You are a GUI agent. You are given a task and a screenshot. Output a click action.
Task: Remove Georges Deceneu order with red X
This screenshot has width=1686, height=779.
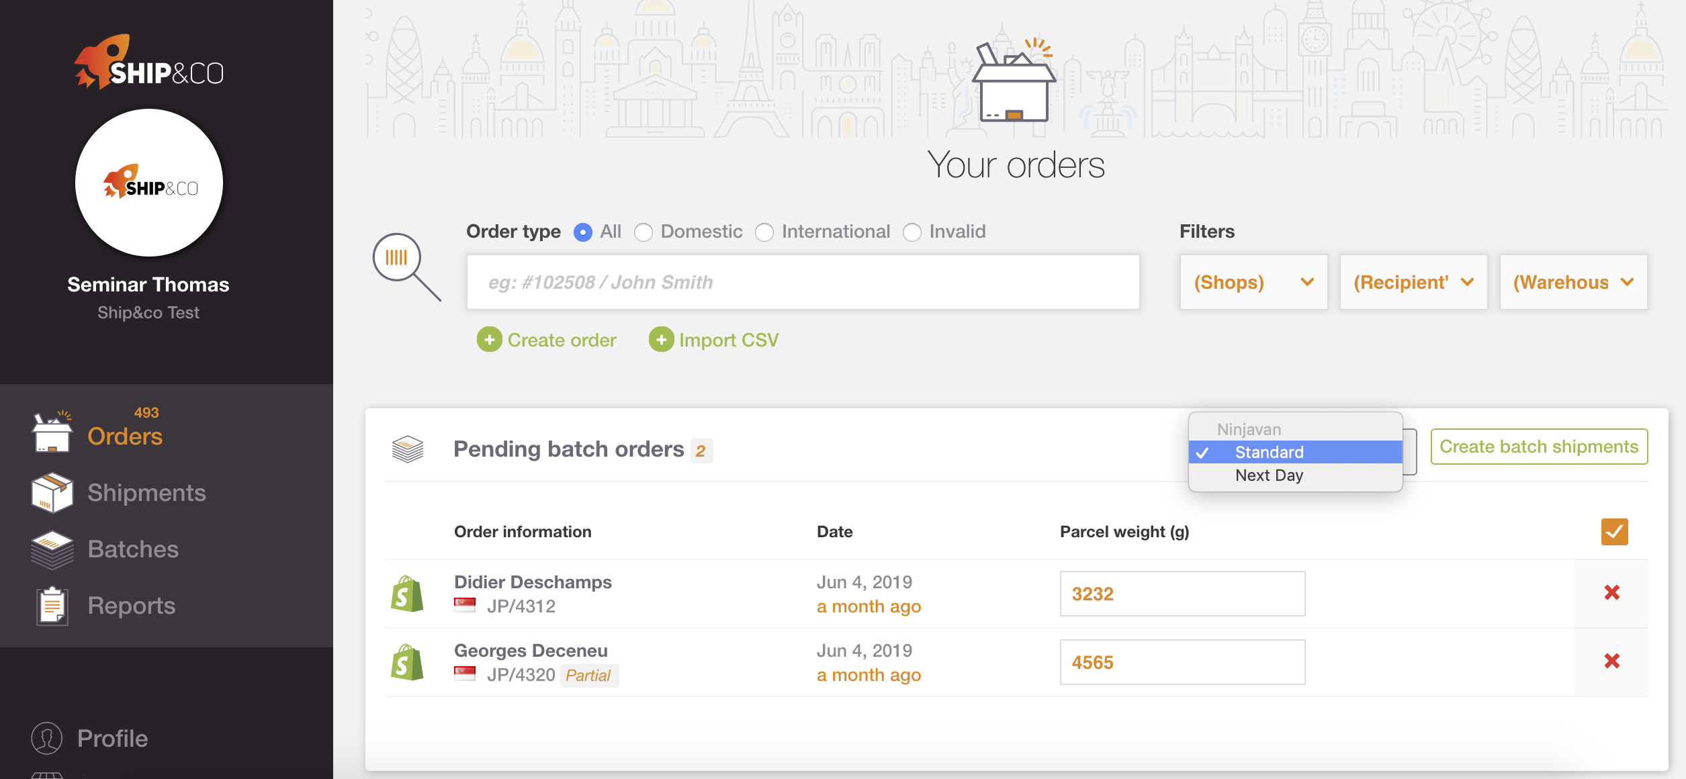pos(1612,661)
